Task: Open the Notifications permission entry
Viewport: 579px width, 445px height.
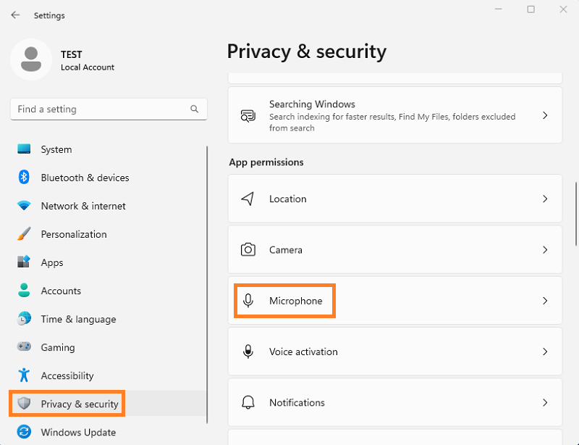Action: (x=395, y=402)
